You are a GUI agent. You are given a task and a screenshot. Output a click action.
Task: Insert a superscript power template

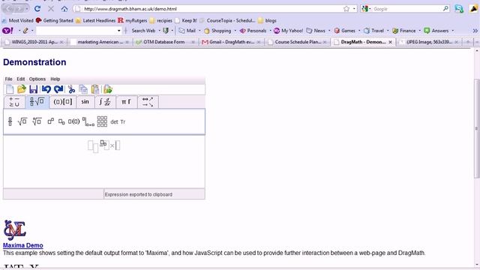tap(50, 121)
